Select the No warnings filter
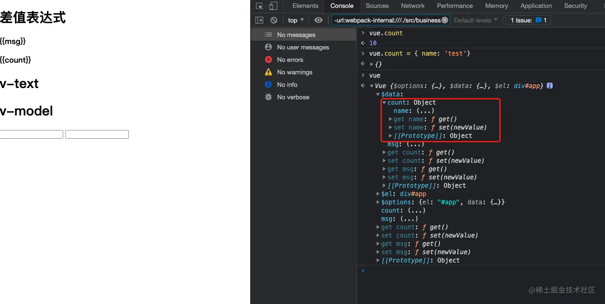This screenshot has width=605, height=304. [x=303, y=72]
